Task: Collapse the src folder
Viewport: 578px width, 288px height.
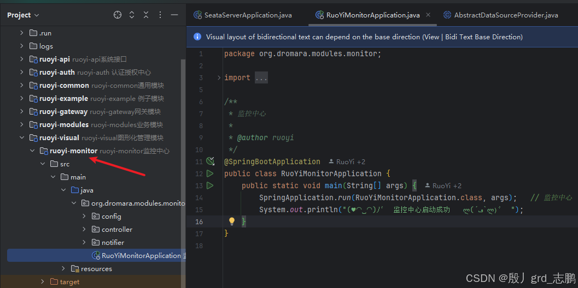Action: coord(43,164)
